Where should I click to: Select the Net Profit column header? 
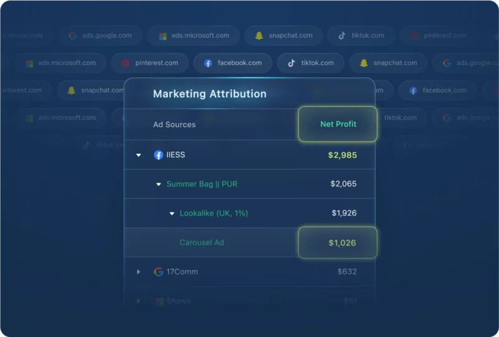[x=338, y=124]
